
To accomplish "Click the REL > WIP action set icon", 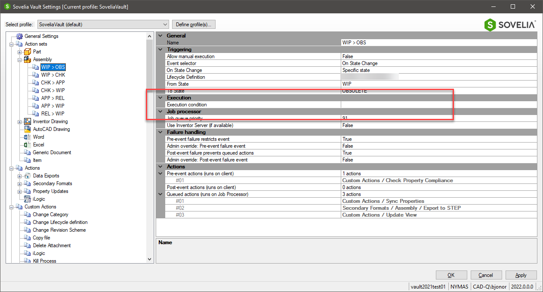I will (36, 114).
